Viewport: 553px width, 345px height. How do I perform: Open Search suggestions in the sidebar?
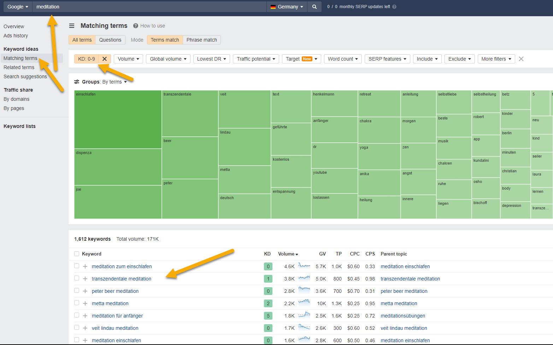[x=25, y=76]
